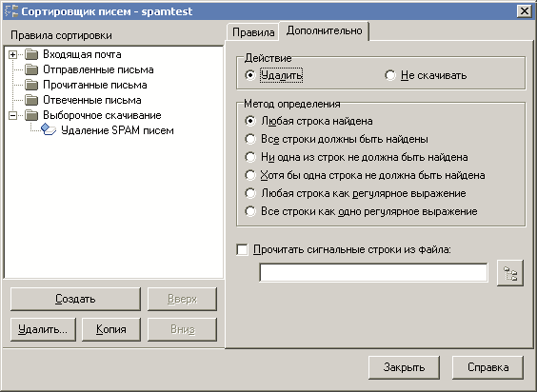Image resolution: width=537 pixels, height=392 pixels.
Task: Click the Создать button
Action: click(75, 299)
